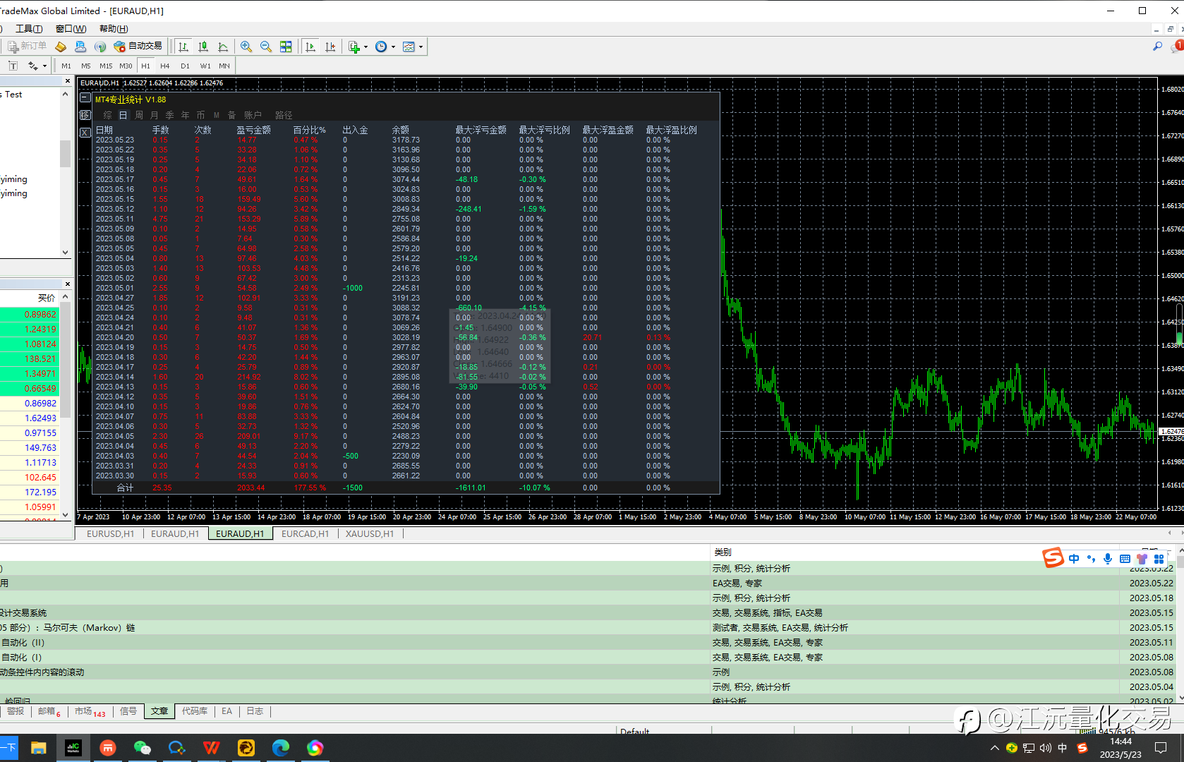Expand the arrows tool dropdown arrow
The width and height of the screenshot is (1184, 762).
[44, 66]
